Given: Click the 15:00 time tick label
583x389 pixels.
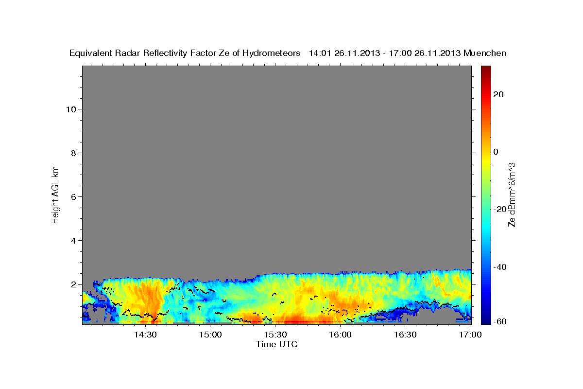Looking at the screenshot, I should pyautogui.click(x=211, y=335).
